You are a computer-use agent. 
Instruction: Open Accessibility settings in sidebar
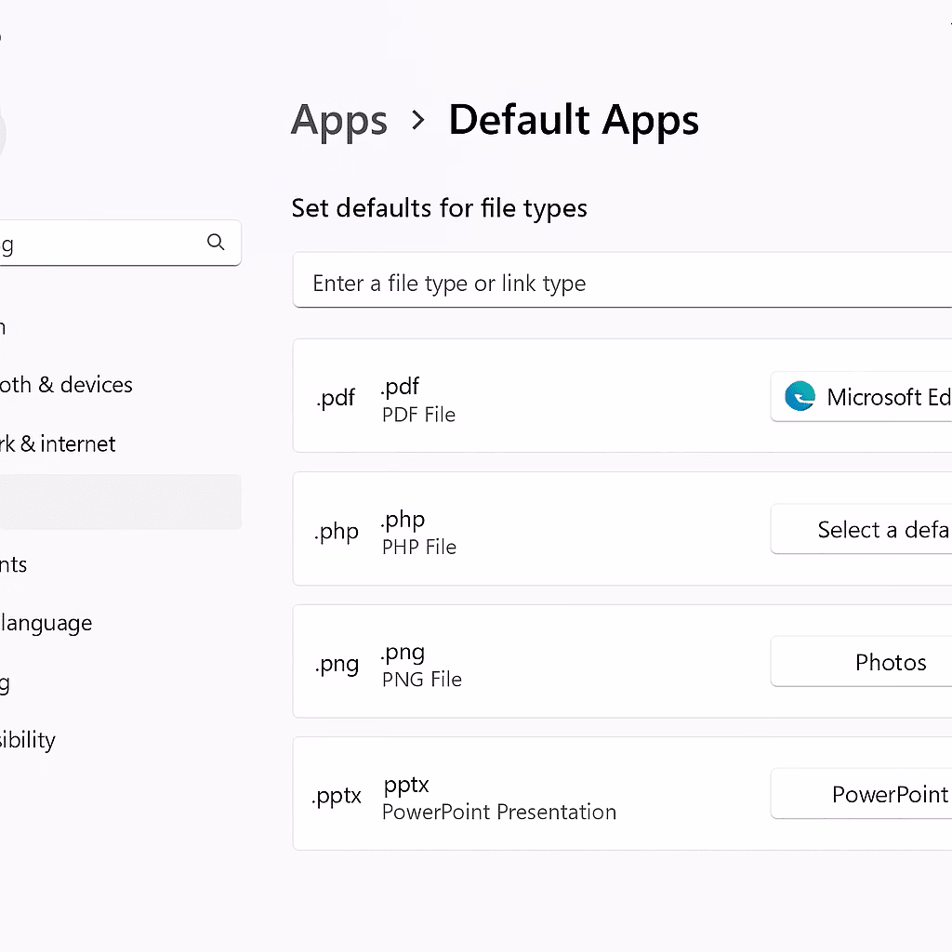[x=28, y=740]
